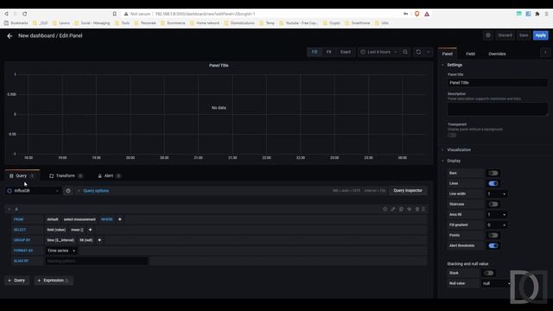The width and height of the screenshot is (553, 311).
Task: Zoom out time range magnifier icon
Action: click(405, 52)
